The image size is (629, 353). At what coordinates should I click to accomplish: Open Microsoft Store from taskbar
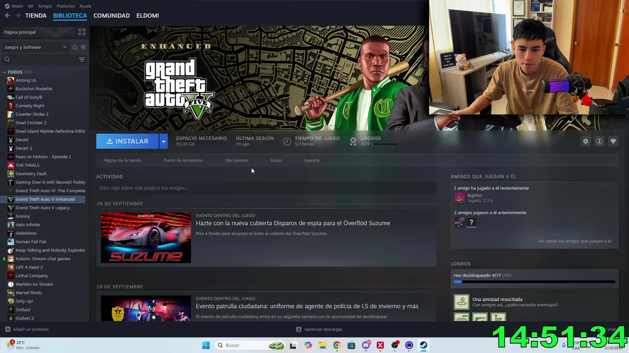point(351,345)
